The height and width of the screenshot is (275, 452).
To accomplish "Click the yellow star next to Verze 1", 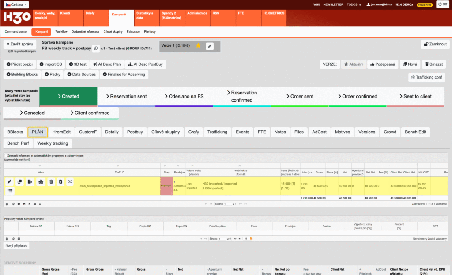I will pos(199,45).
